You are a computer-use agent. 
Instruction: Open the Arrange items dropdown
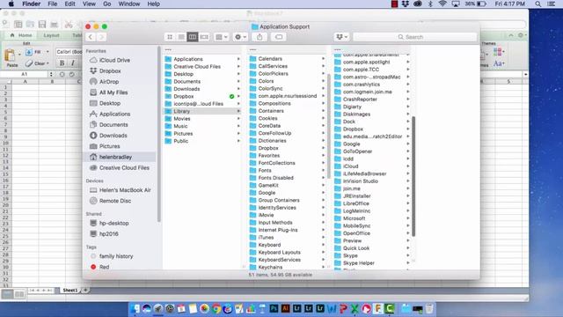[221, 37]
